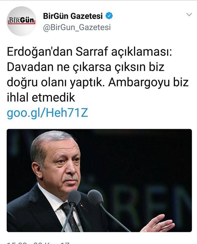The width and height of the screenshot is (197, 244).
Task: Tap the text line "Davadan ne çıkarsa çıksın biz"
Action: [x=85, y=67]
